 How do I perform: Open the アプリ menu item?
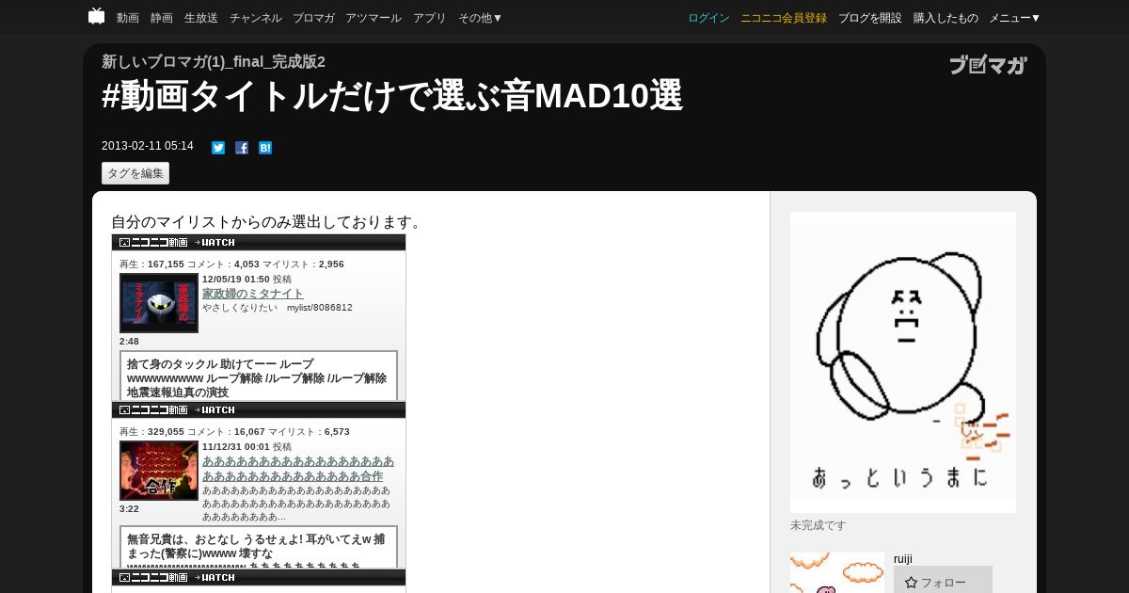pos(430,18)
